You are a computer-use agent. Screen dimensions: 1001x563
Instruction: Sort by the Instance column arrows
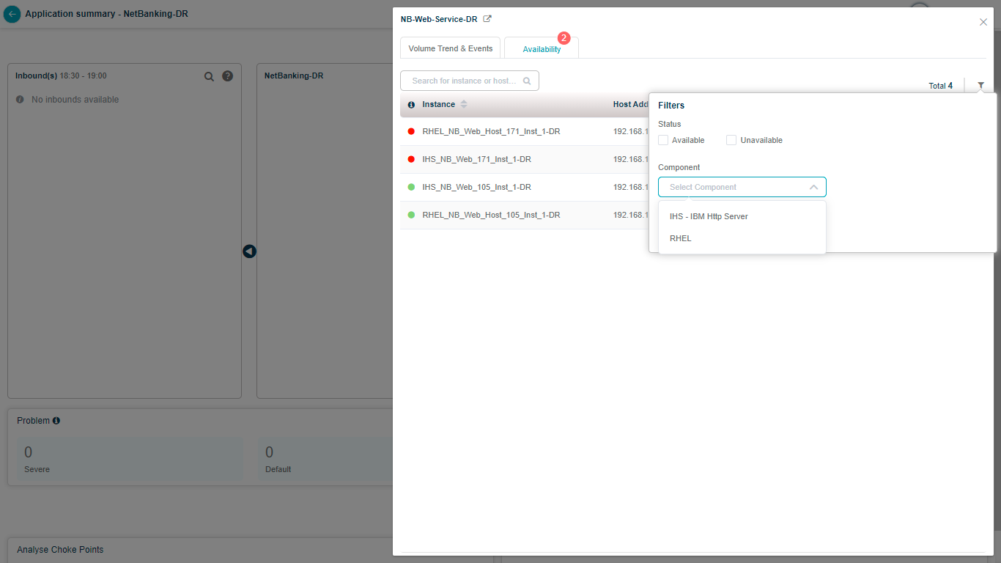[x=464, y=105]
